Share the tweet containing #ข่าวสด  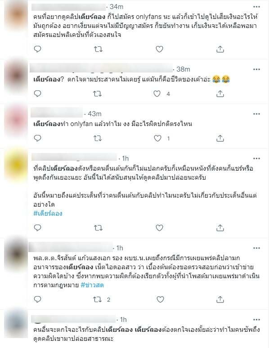click(x=220, y=300)
